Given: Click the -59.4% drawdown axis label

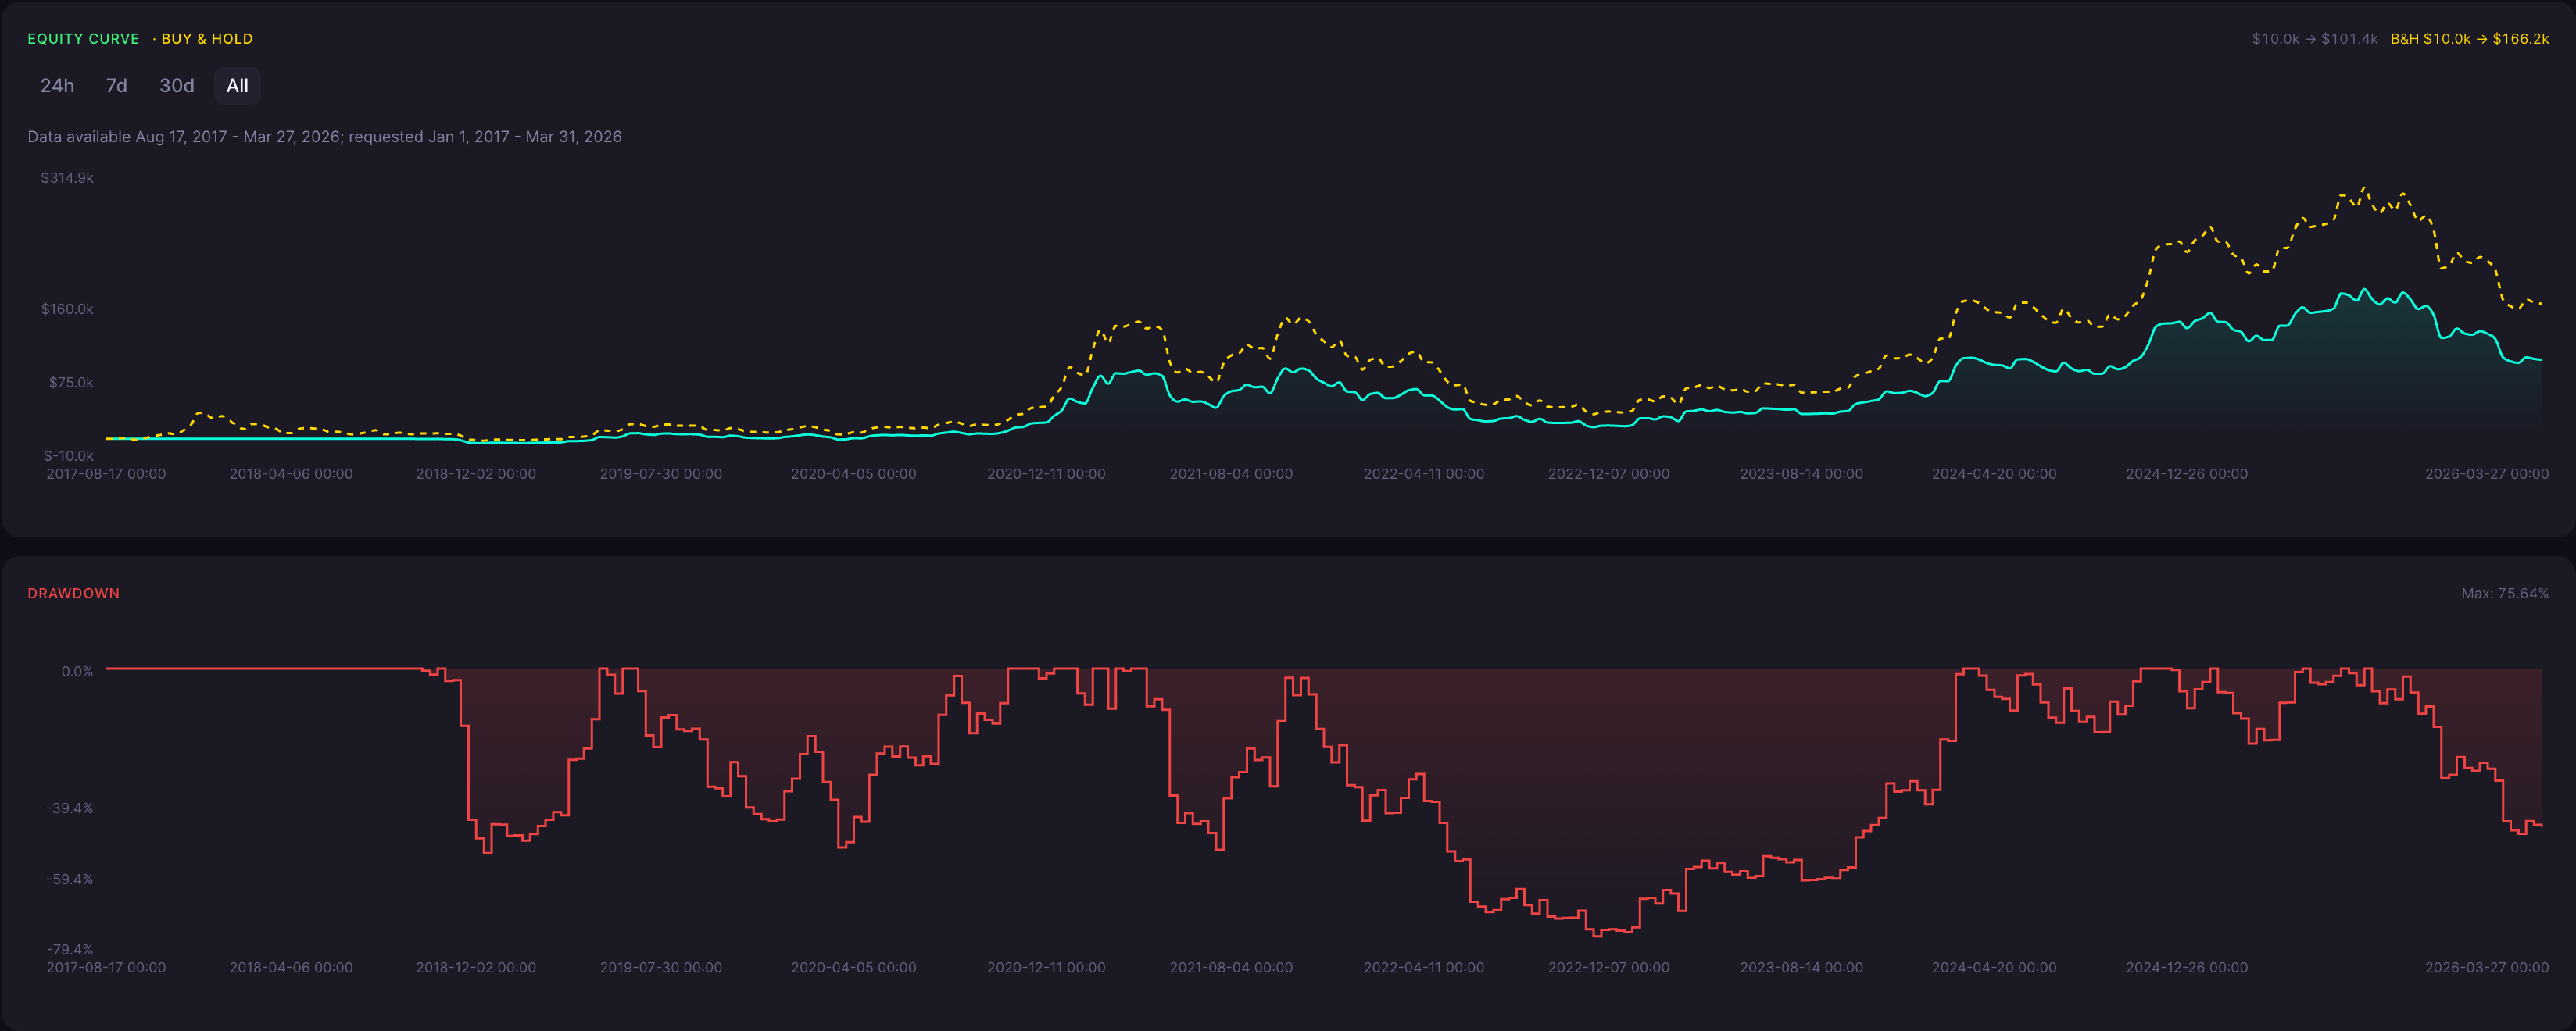Looking at the screenshot, I should coord(70,879).
